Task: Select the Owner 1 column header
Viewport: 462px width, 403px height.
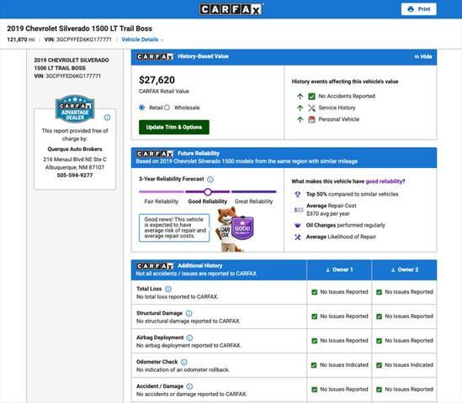Action: [x=339, y=270]
